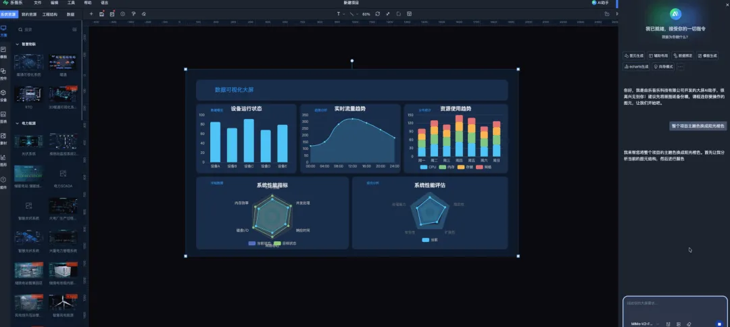Collapse the 电力能源 group
730x327 pixels.
(x=17, y=123)
